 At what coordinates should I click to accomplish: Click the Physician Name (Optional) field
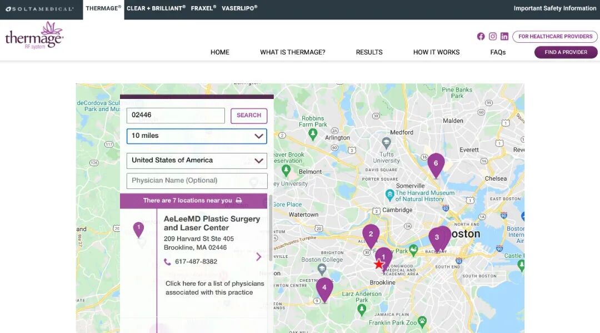[x=197, y=181]
